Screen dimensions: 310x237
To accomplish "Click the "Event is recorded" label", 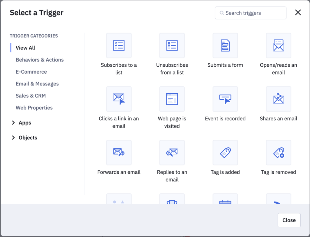I will click(225, 118).
